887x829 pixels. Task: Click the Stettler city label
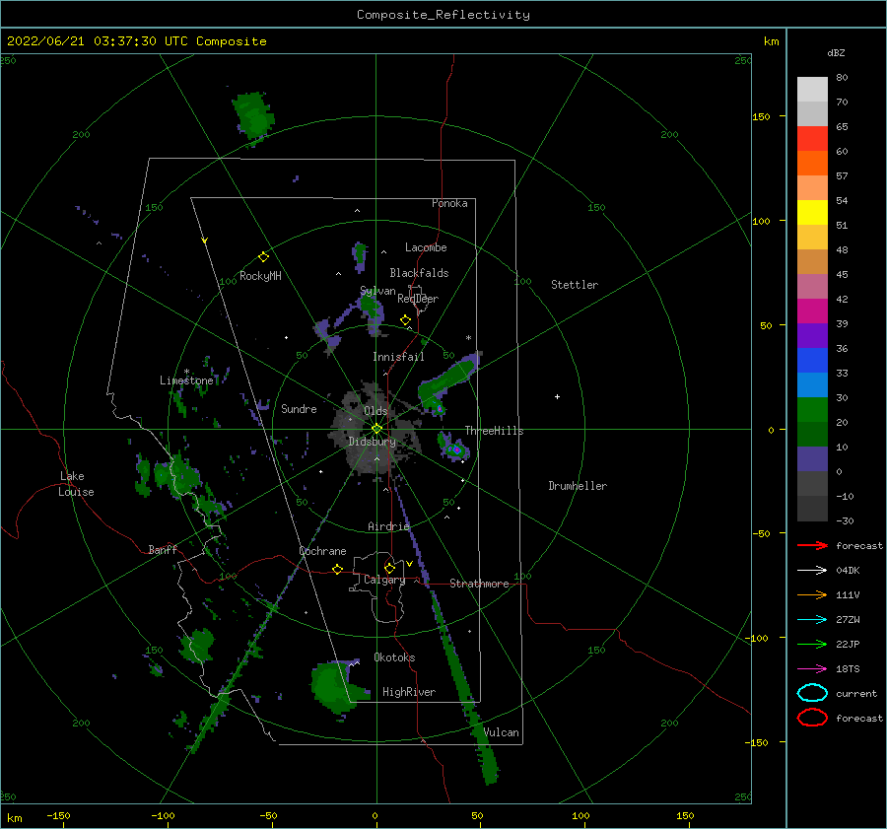click(x=575, y=285)
